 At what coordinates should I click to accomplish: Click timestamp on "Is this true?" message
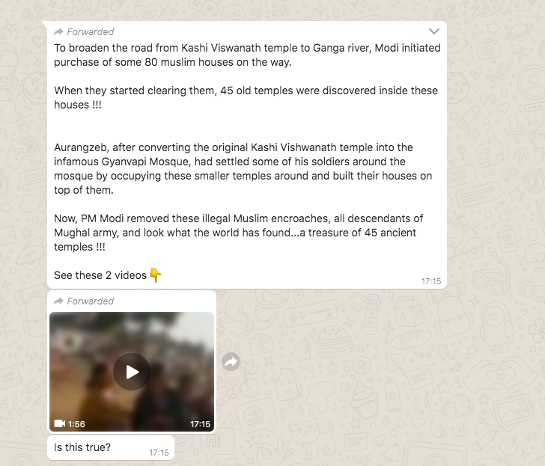[159, 453]
